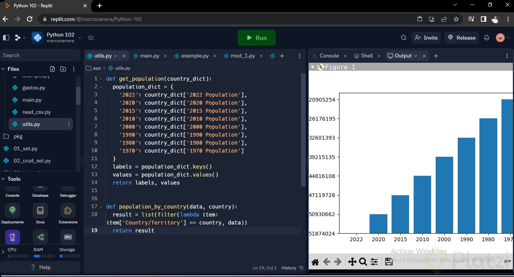Click the Storage usage bar

pyautogui.click(x=70, y=256)
